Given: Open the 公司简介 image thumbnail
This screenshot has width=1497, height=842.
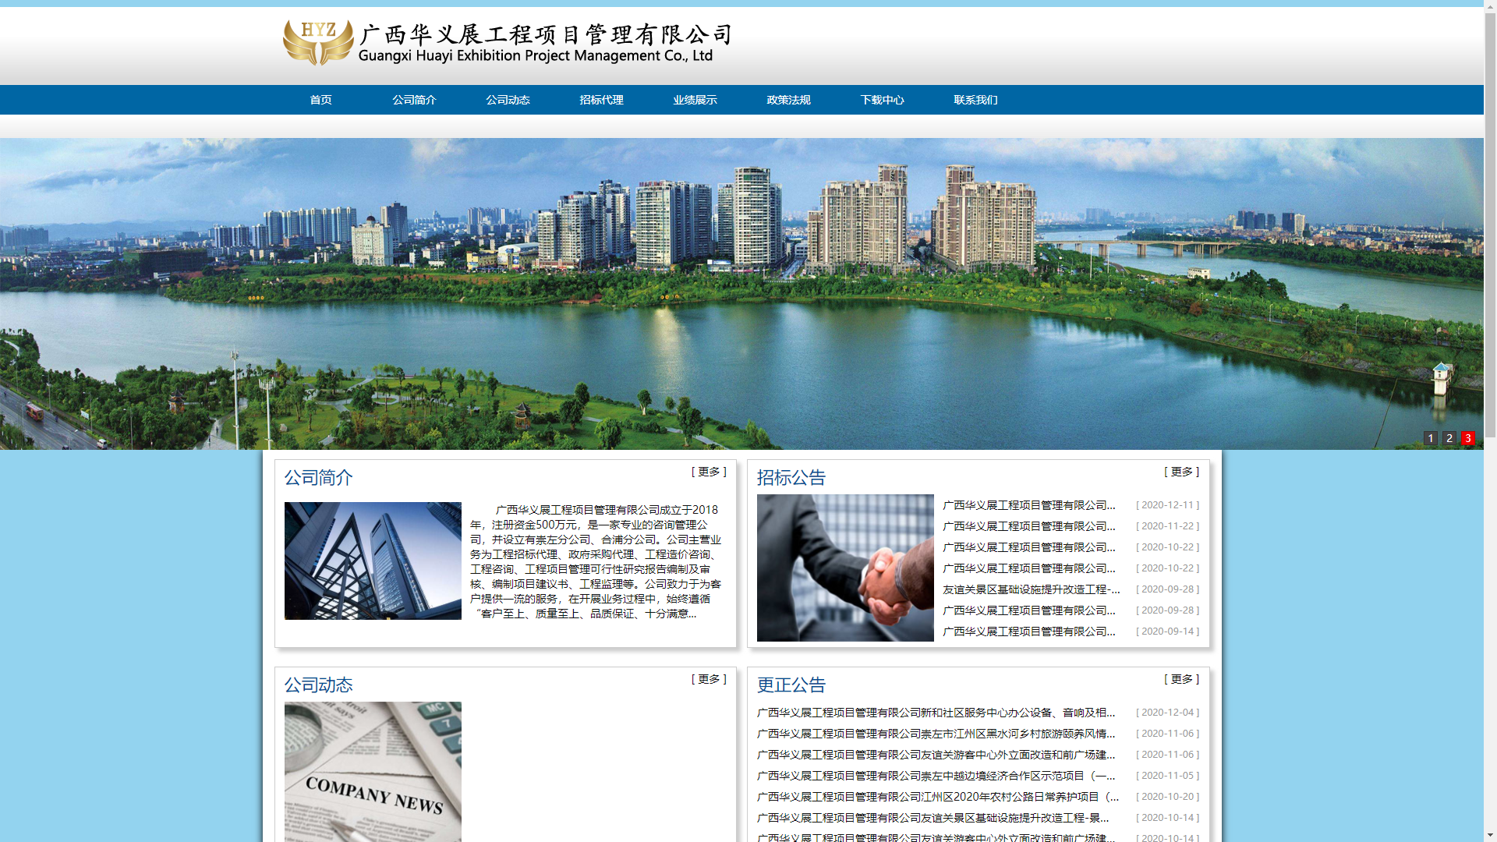Looking at the screenshot, I should click(x=372, y=560).
